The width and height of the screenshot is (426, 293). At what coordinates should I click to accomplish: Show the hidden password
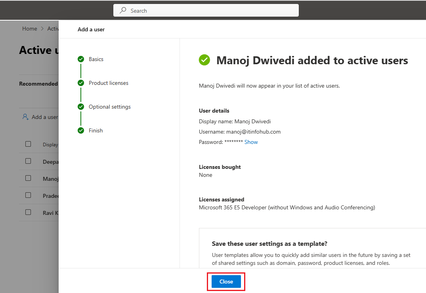click(251, 142)
